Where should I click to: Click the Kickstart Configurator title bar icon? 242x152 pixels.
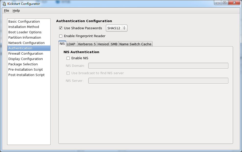click(x=4, y=4)
